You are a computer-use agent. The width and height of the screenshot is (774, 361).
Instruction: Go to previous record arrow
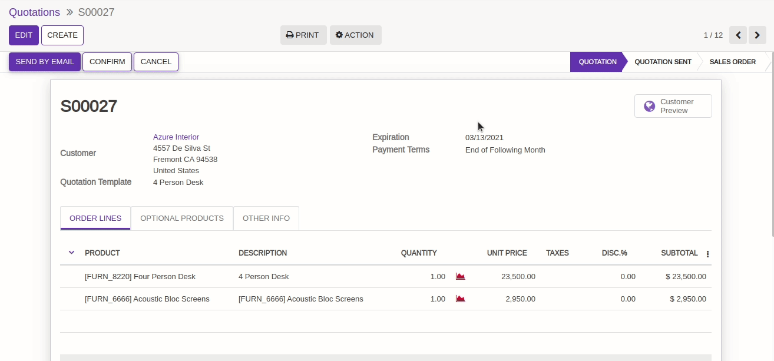pos(738,35)
